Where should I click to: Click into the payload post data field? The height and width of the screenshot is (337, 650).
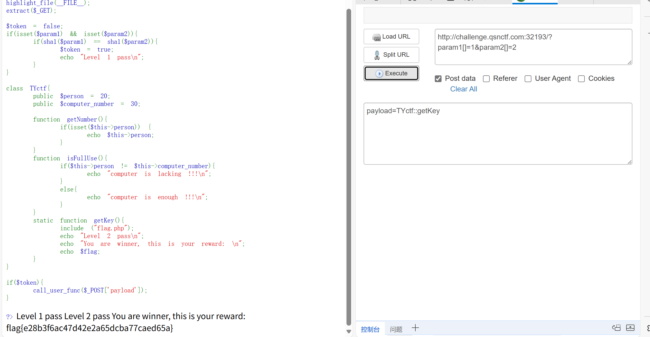tap(497, 134)
